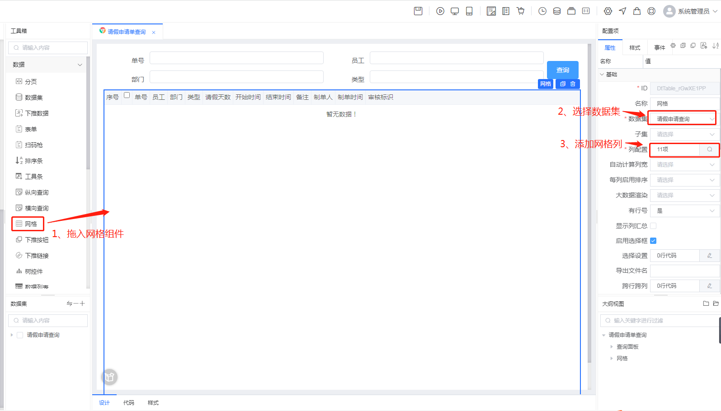Click the save icon in top toolbar
The width and height of the screenshot is (721, 411).
click(x=418, y=11)
